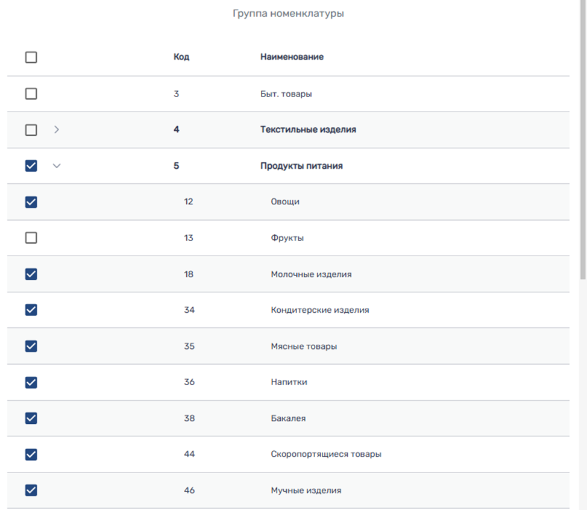The width and height of the screenshot is (587, 510).
Task: Select the Продукты питания row name
Action: [301, 166]
